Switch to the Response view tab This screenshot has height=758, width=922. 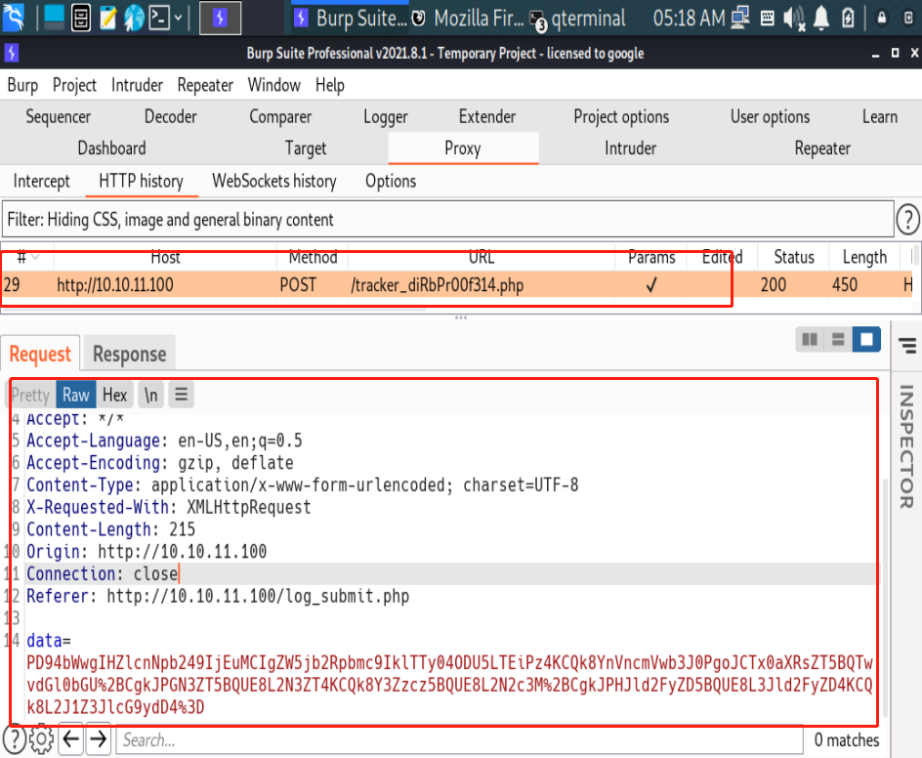129,354
